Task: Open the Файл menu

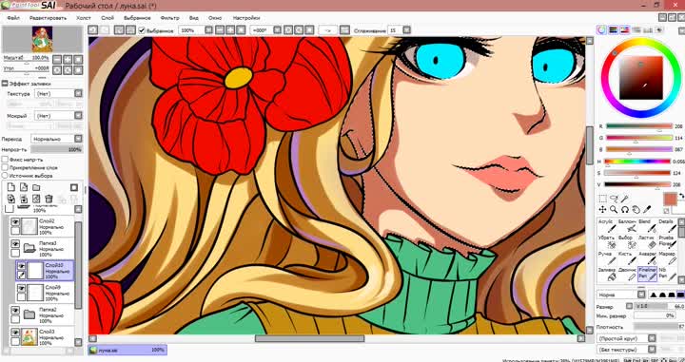Action: tap(12, 18)
